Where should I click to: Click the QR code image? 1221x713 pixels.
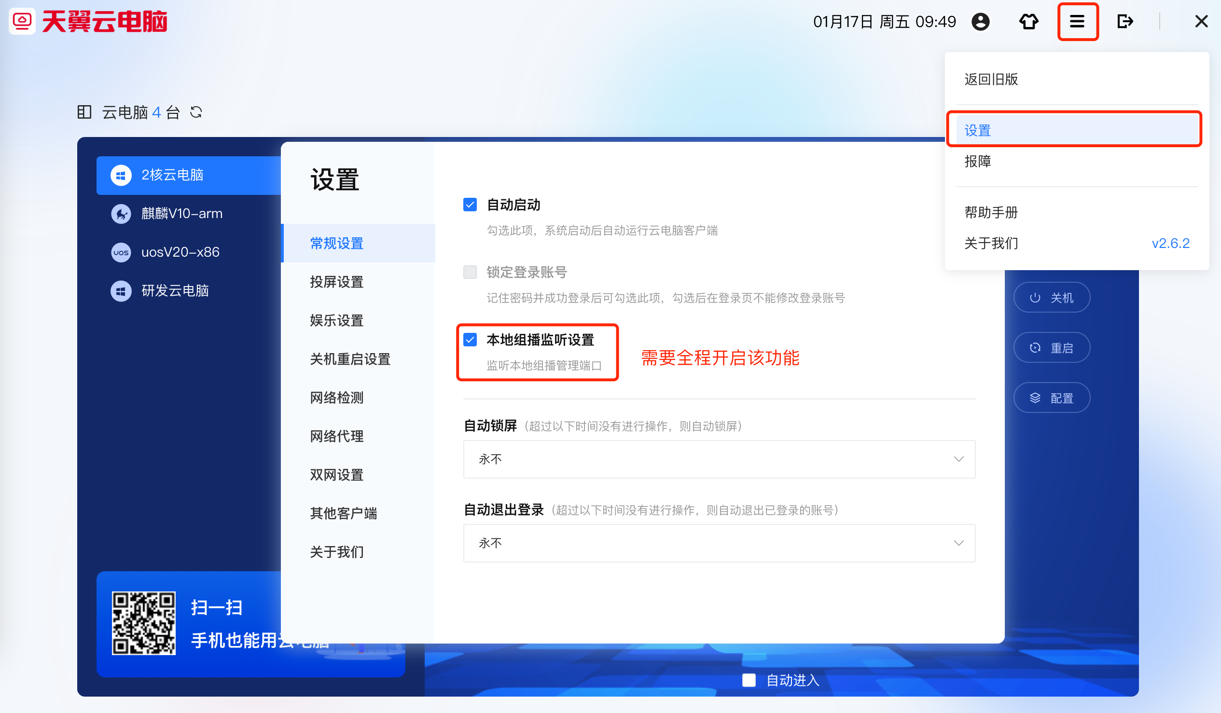tap(143, 624)
